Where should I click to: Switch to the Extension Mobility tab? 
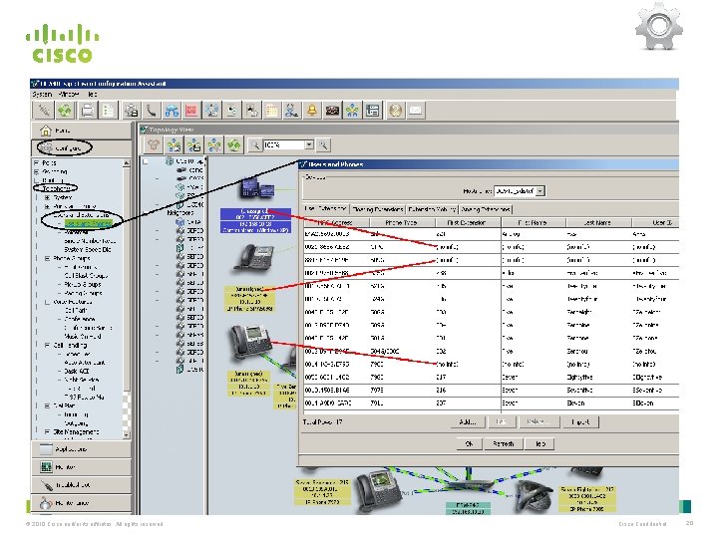[432, 209]
